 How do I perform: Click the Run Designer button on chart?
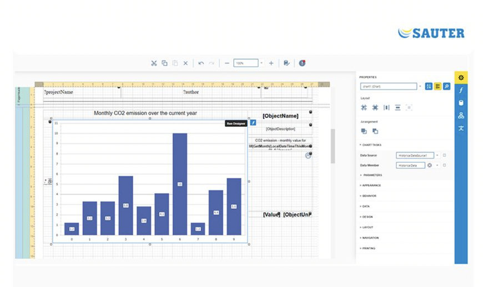pos(236,123)
